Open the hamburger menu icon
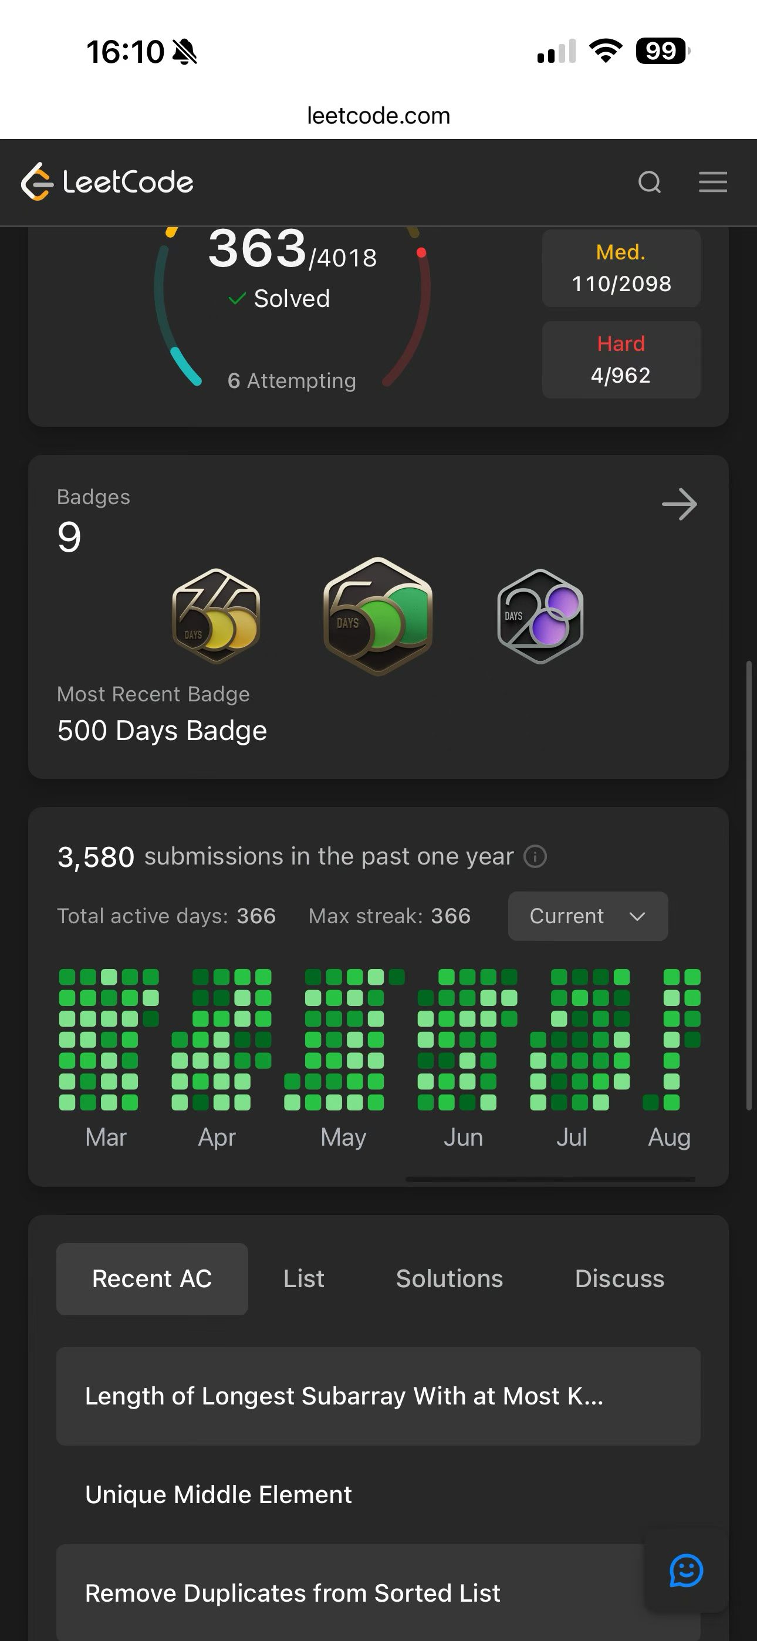This screenshot has width=757, height=1641. pyautogui.click(x=712, y=182)
